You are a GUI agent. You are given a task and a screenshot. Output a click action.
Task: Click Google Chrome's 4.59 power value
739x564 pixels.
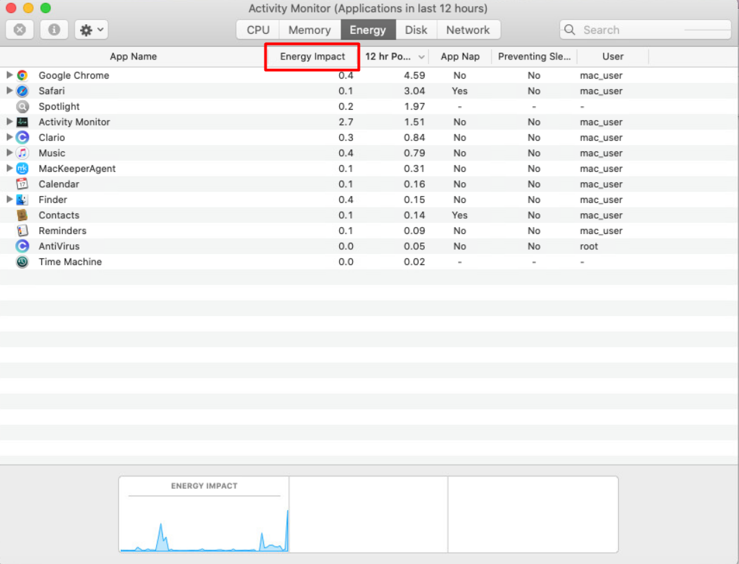(414, 75)
